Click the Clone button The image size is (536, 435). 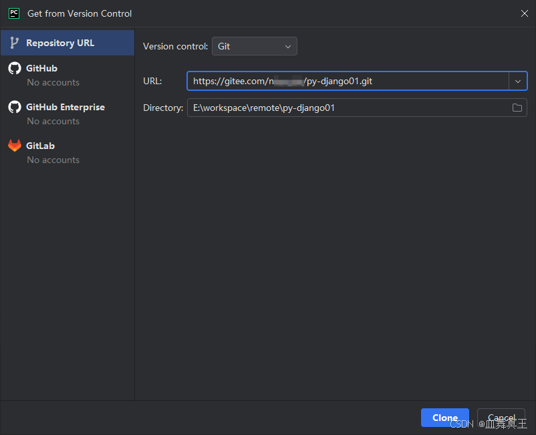[x=445, y=418]
